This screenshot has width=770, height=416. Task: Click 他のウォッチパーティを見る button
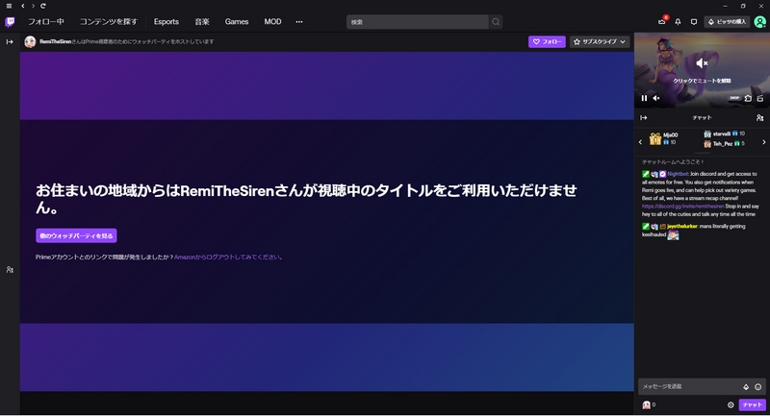[x=76, y=235]
